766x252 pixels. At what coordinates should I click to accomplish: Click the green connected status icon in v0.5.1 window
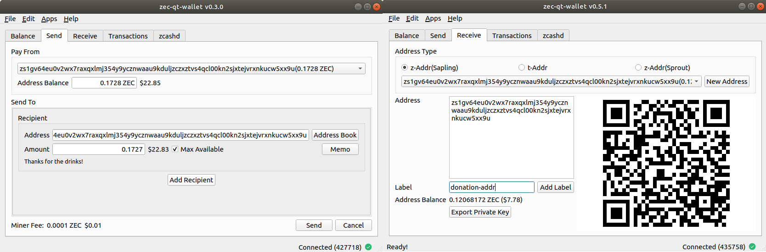click(x=752, y=247)
